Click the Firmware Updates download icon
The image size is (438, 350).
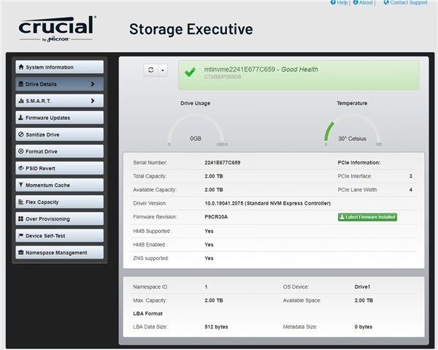pyautogui.click(x=20, y=118)
